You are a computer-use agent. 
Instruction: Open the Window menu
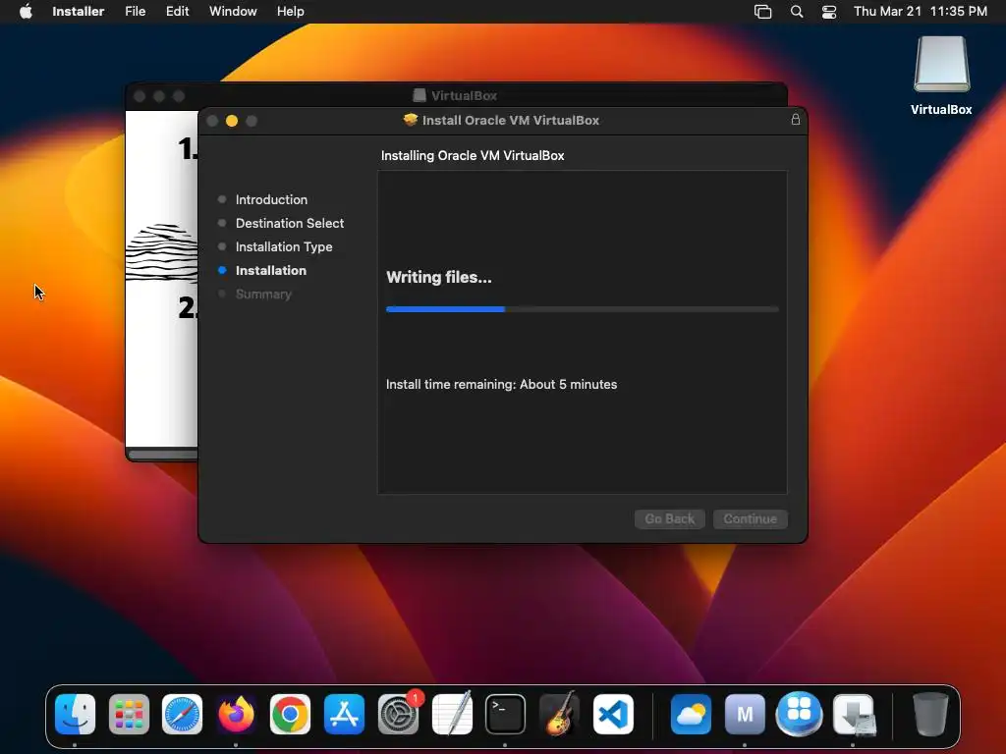click(x=233, y=11)
